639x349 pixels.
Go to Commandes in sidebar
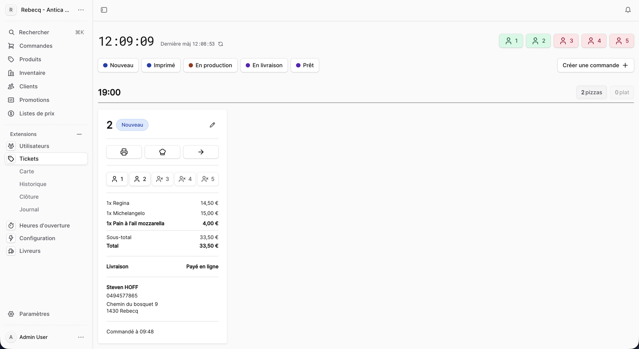36,46
